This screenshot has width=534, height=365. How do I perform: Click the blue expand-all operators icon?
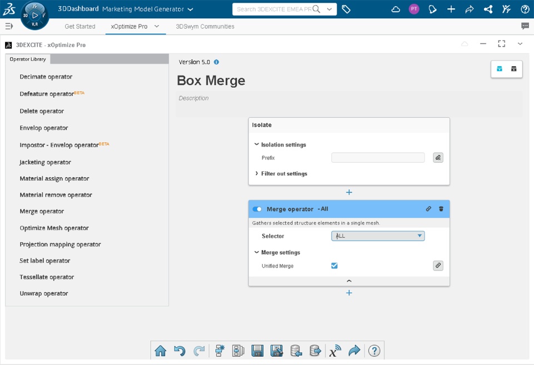point(500,69)
